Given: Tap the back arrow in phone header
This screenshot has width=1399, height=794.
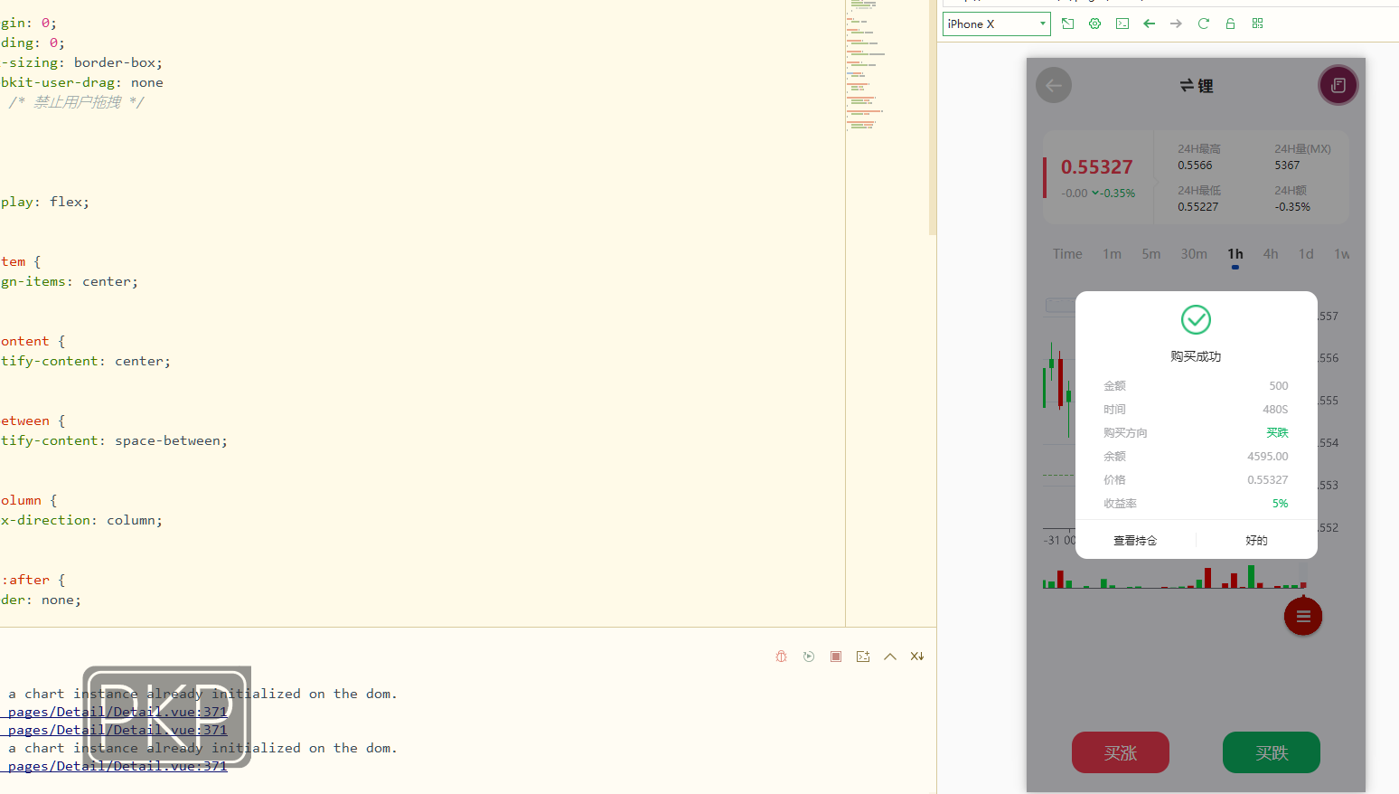Looking at the screenshot, I should pos(1054,86).
